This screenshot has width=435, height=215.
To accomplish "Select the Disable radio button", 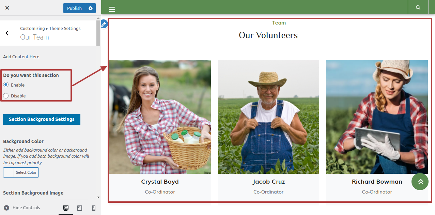I will (6, 96).
